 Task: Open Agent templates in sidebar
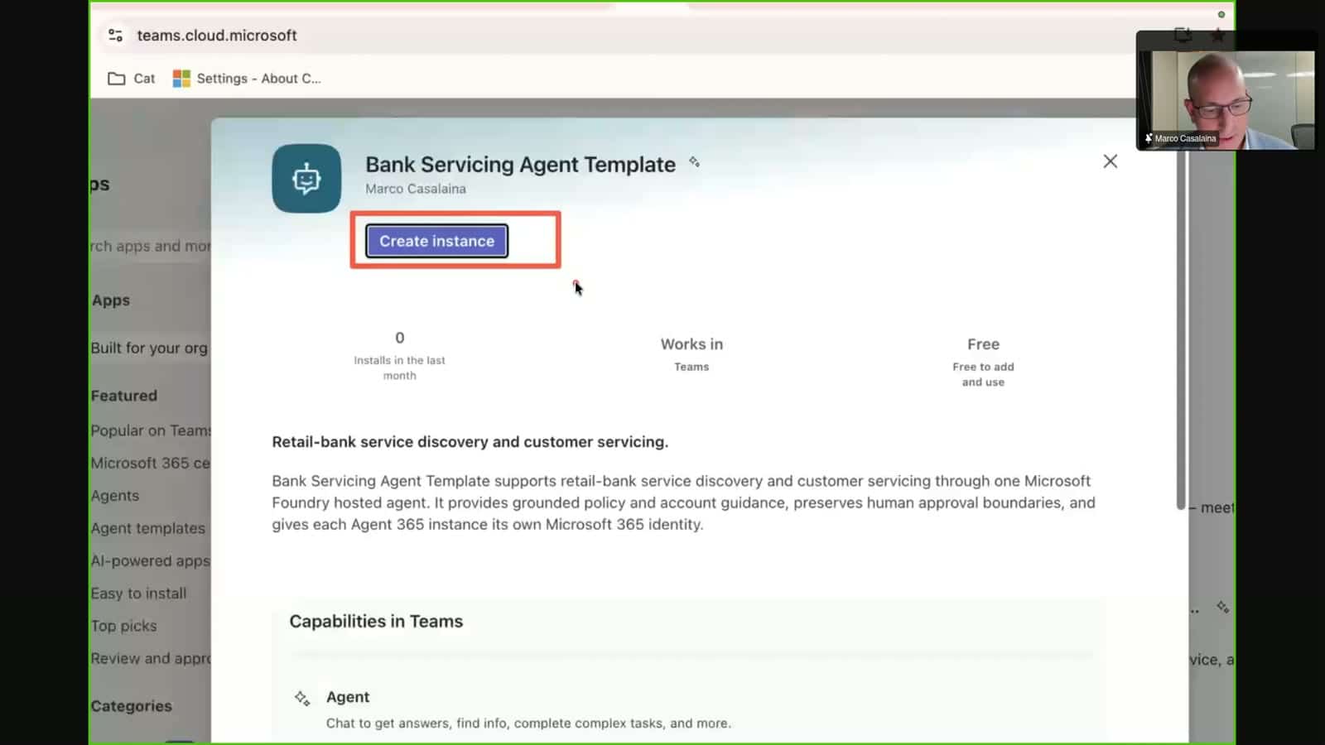(148, 528)
